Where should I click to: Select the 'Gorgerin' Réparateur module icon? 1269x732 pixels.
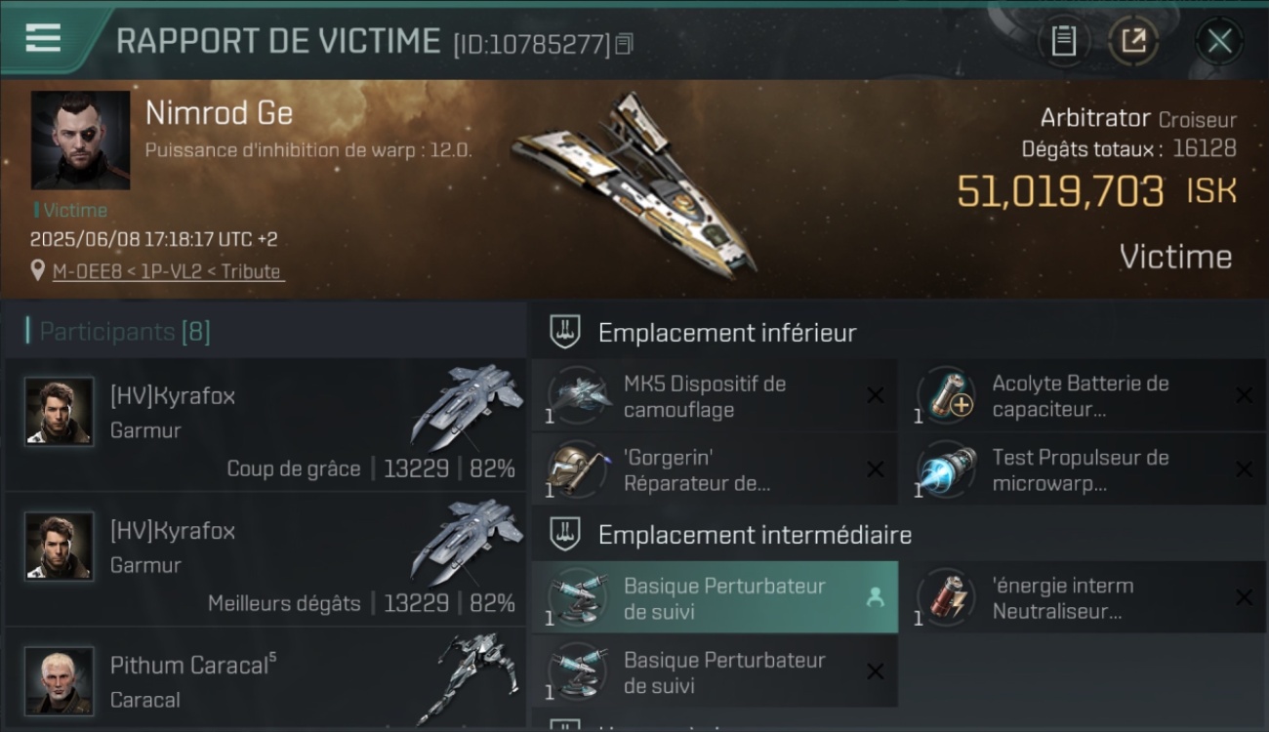(579, 469)
